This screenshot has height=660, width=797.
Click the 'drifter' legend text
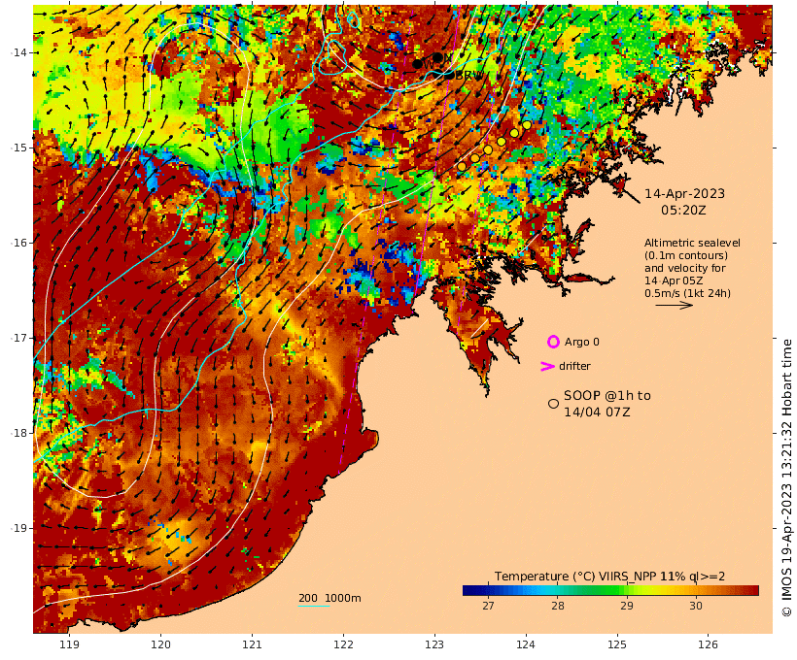pos(574,366)
